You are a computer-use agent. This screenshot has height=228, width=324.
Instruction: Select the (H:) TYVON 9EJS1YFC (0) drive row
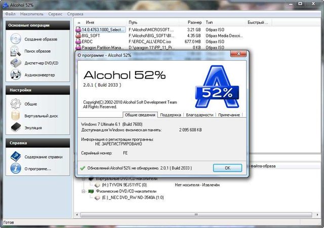(x=124, y=185)
